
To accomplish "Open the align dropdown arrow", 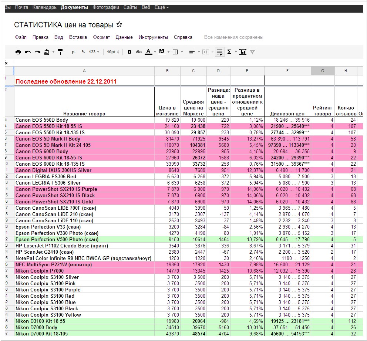I will pyautogui.click(x=199, y=52).
